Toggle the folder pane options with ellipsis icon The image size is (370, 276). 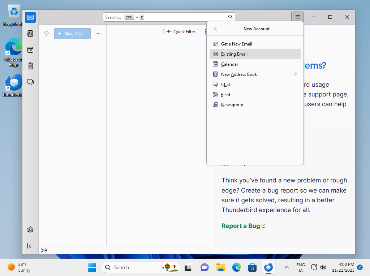coord(98,33)
